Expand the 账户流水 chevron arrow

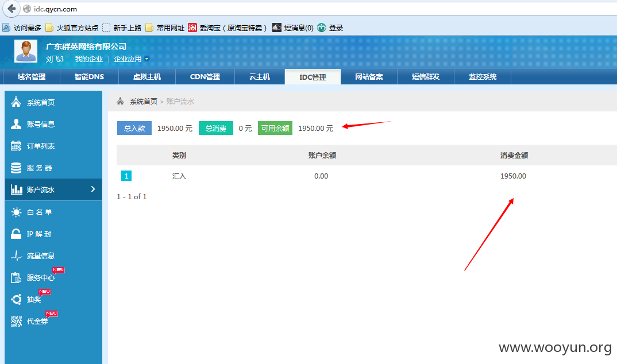coord(93,189)
